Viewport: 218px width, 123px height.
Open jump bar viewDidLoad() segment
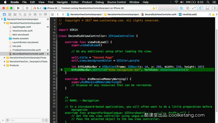pyautogui.click(x=188, y=14)
